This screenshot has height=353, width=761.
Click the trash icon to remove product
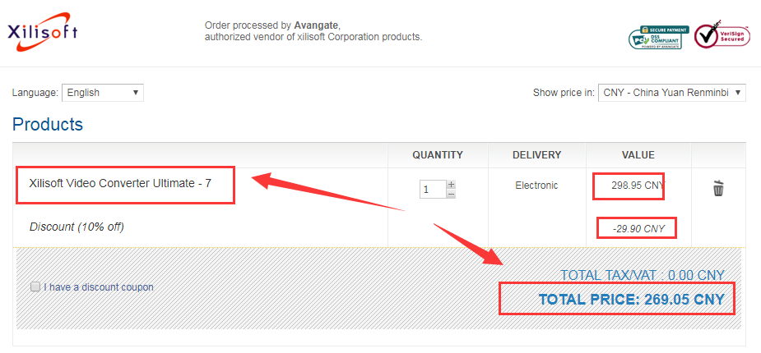click(718, 188)
